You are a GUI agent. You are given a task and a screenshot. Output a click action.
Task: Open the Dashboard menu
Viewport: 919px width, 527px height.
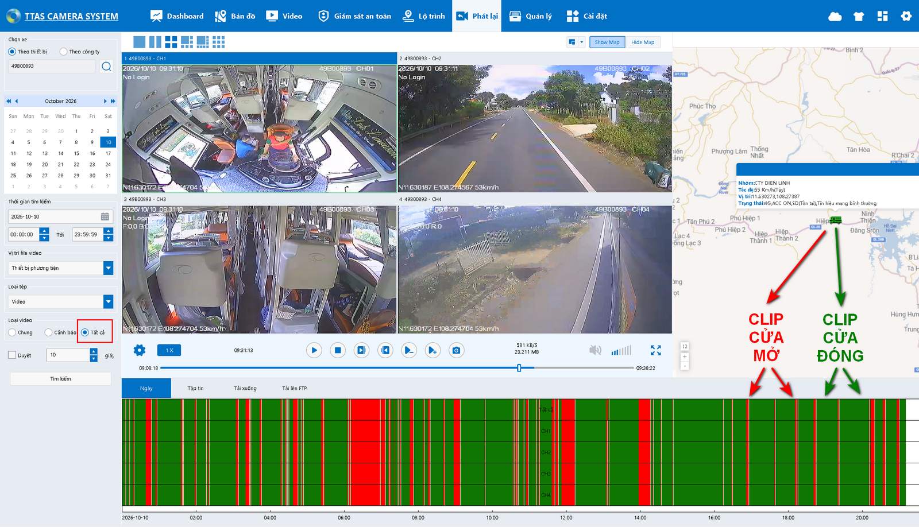[177, 16]
